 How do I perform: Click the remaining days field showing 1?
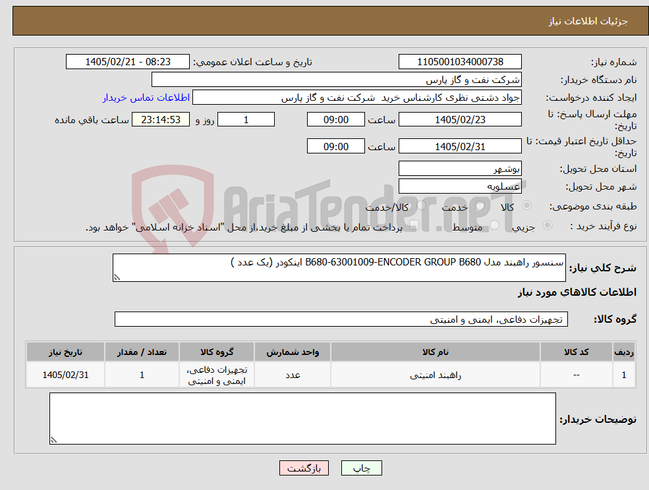(246, 120)
